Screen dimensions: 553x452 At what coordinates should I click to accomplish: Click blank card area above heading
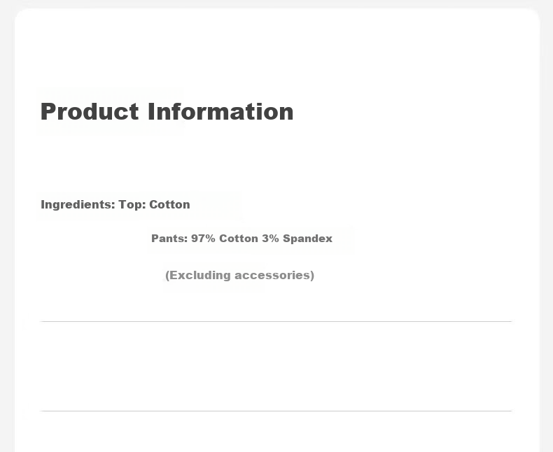(276, 53)
